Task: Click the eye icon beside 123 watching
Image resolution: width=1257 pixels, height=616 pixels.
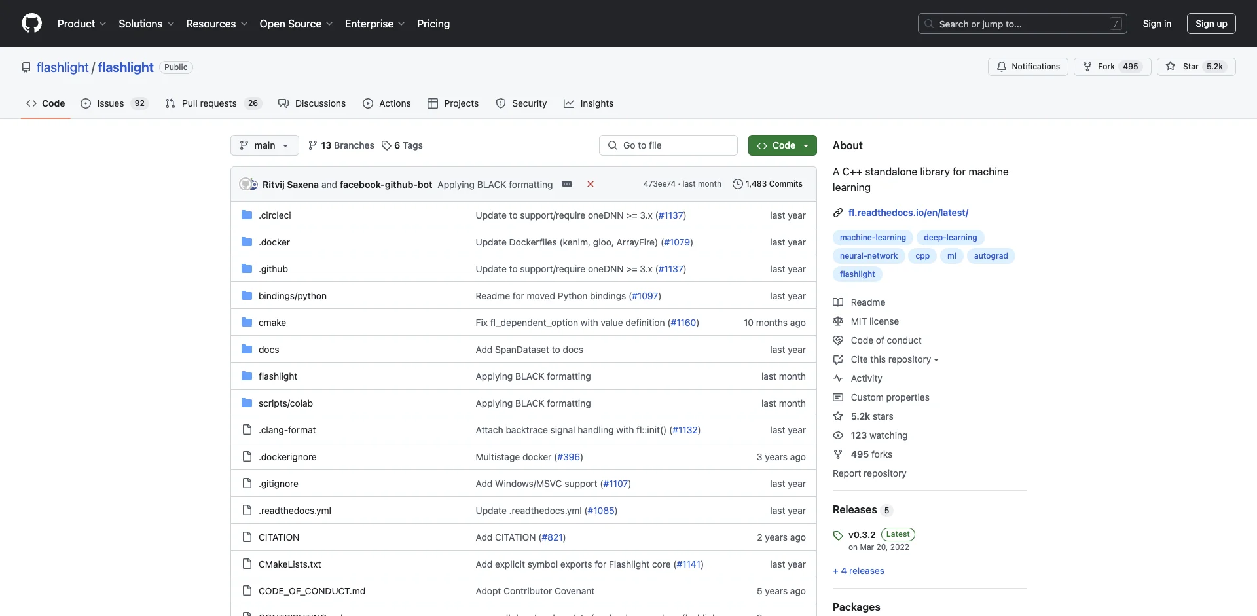Action: click(838, 435)
